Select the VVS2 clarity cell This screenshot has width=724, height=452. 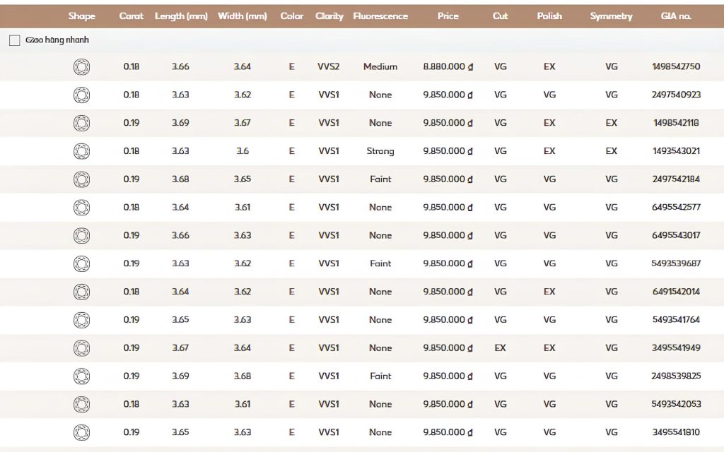pos(329,66)
